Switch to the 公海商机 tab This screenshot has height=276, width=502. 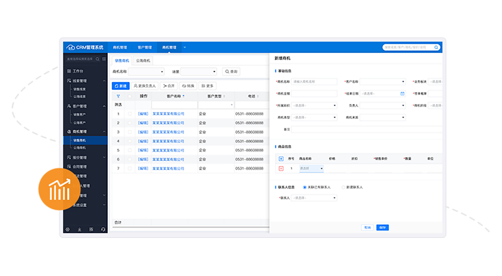(144, 61)
